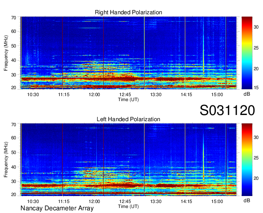Click the '25' value on top colorbar

[x=256, y=48]
